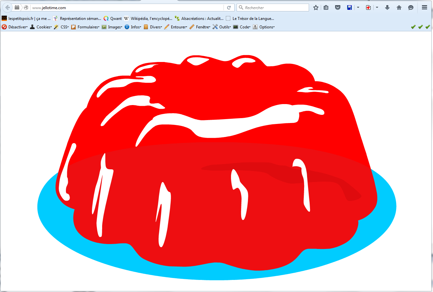Click the browser back arrow button

pos(8,8)
